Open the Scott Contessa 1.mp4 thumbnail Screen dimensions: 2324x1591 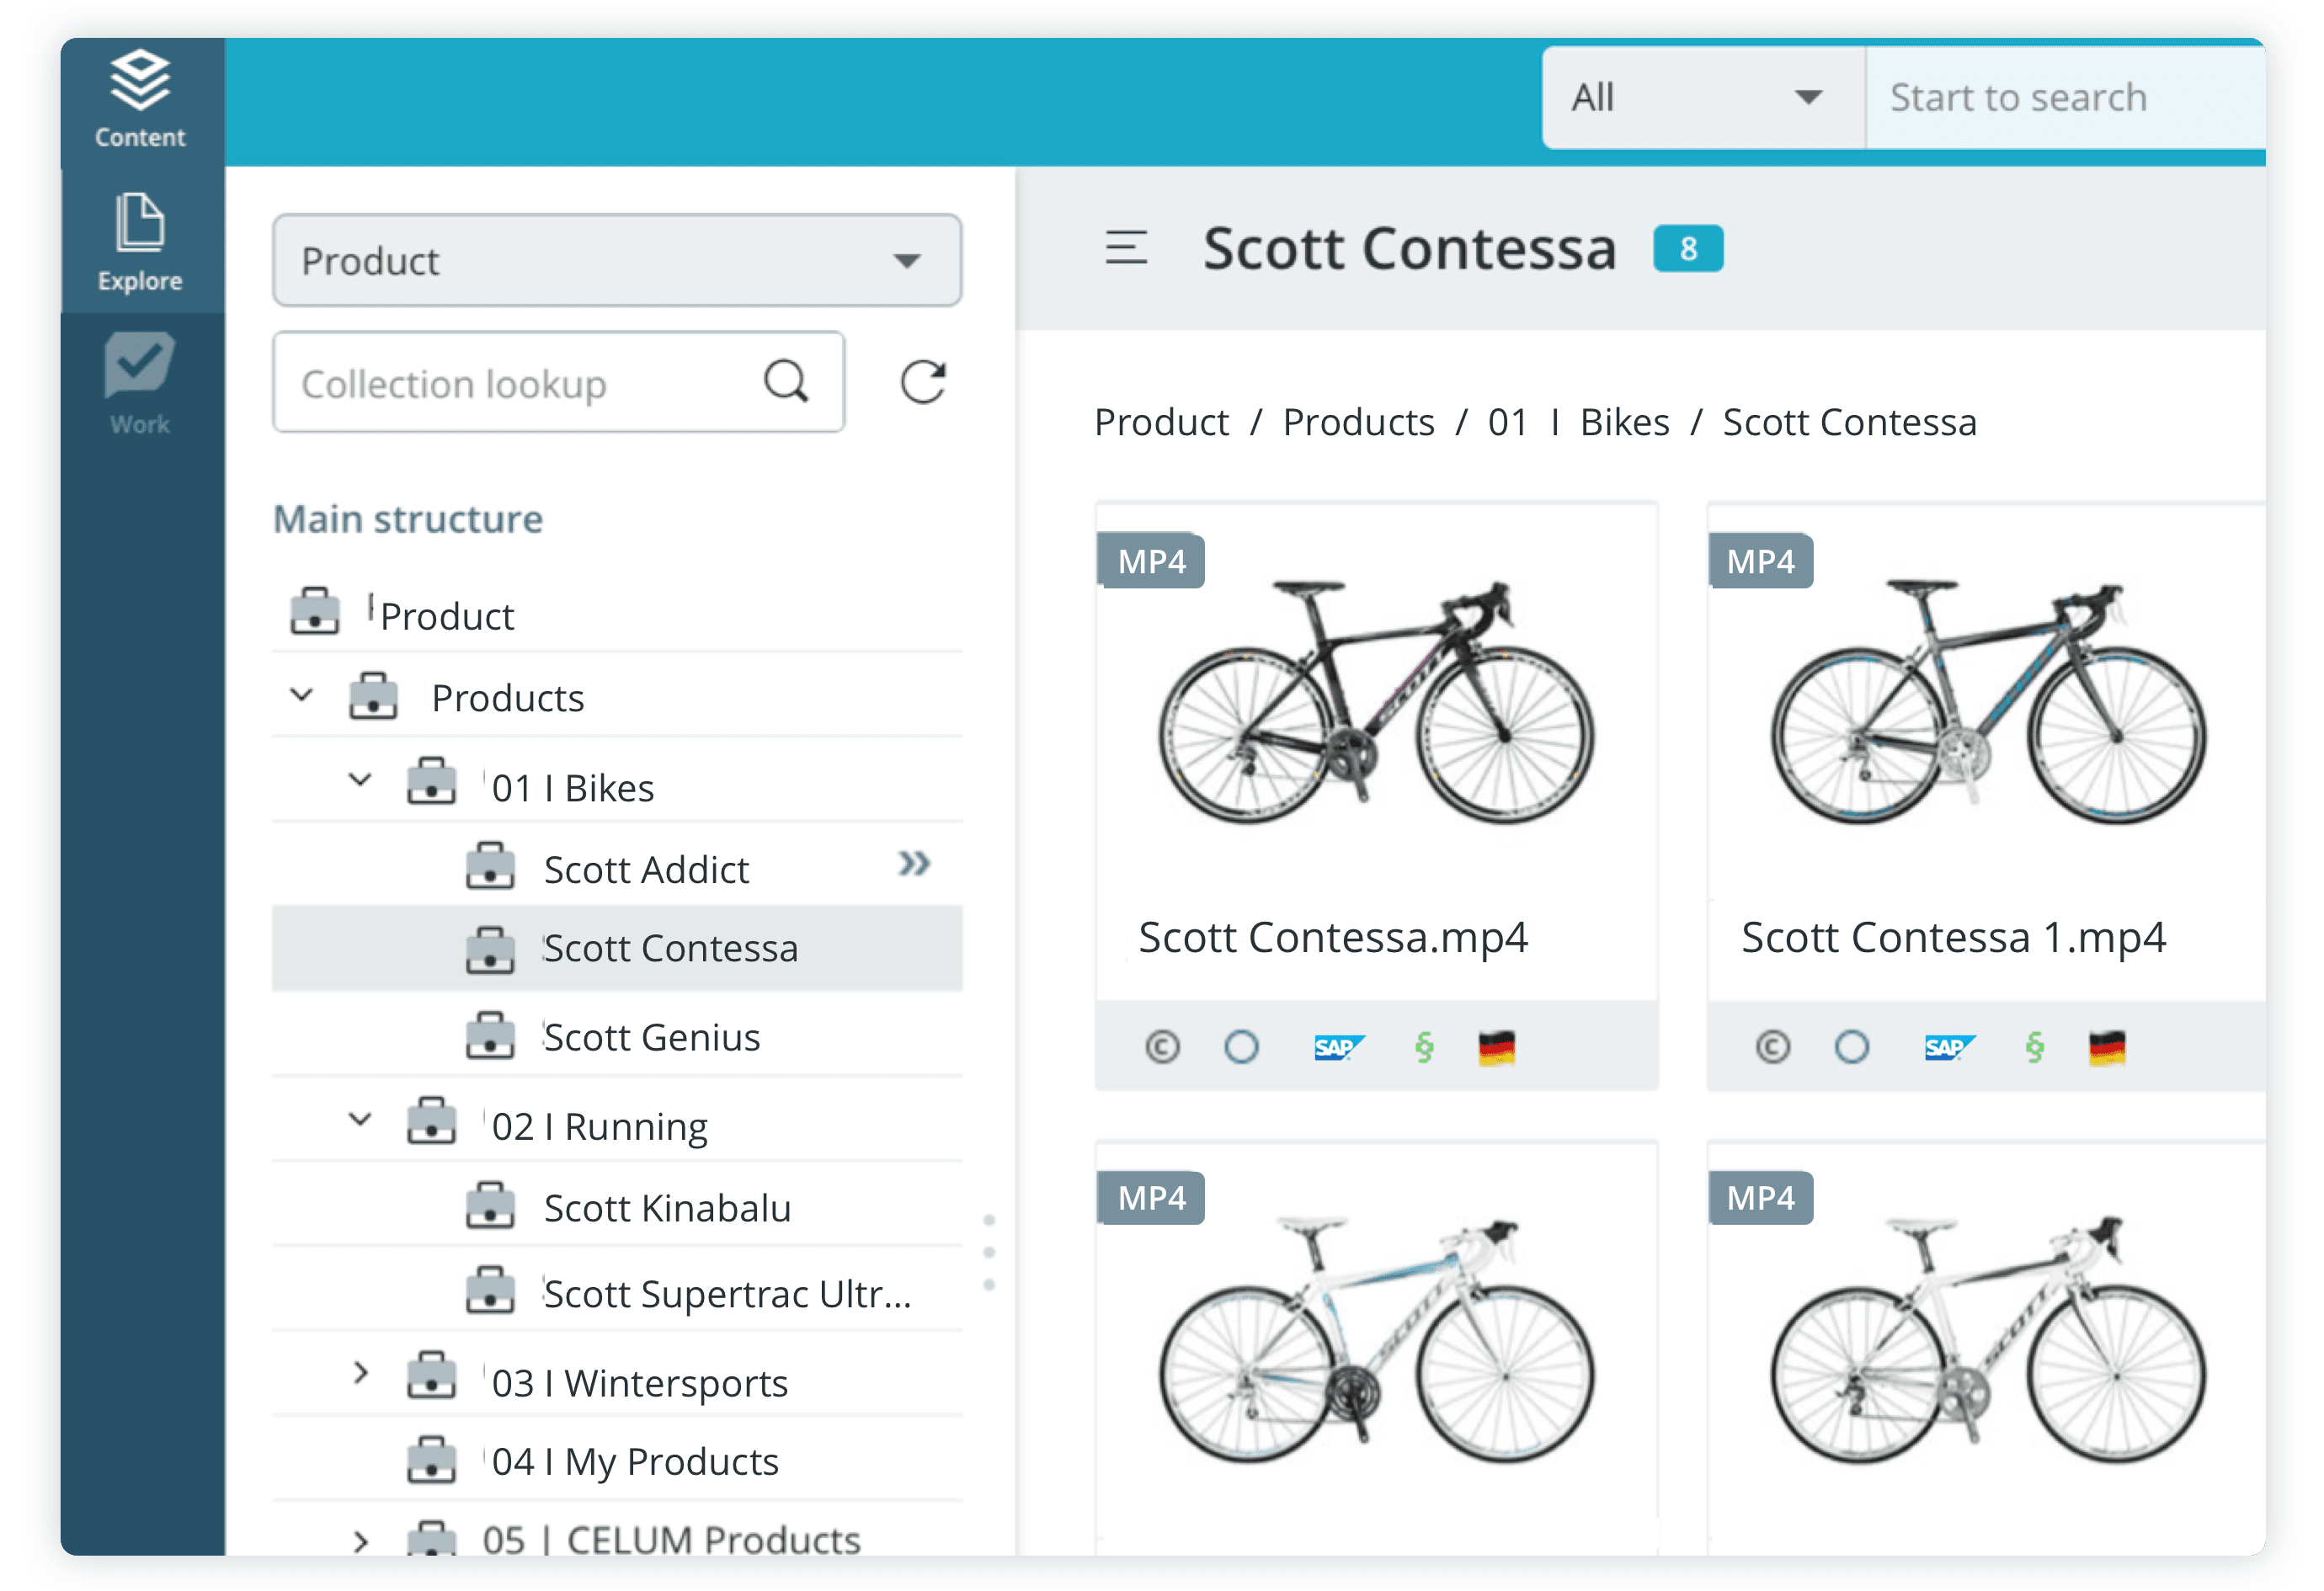click(1988, 702)
